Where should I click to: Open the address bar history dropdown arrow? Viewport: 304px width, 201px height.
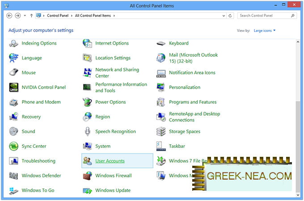pos(223,16)
